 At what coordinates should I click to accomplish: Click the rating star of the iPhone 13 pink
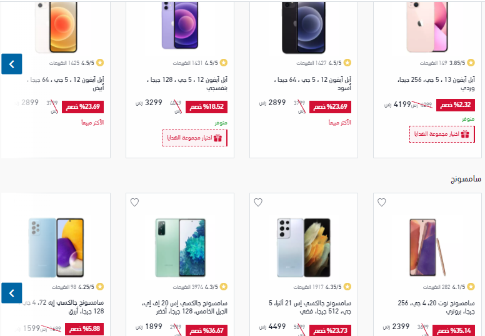(x=471, y=63)
